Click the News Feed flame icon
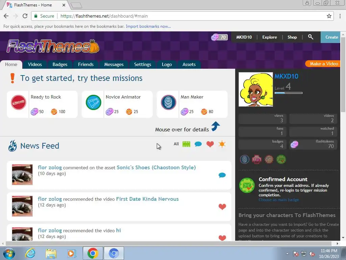 click(x=13, y=146)
